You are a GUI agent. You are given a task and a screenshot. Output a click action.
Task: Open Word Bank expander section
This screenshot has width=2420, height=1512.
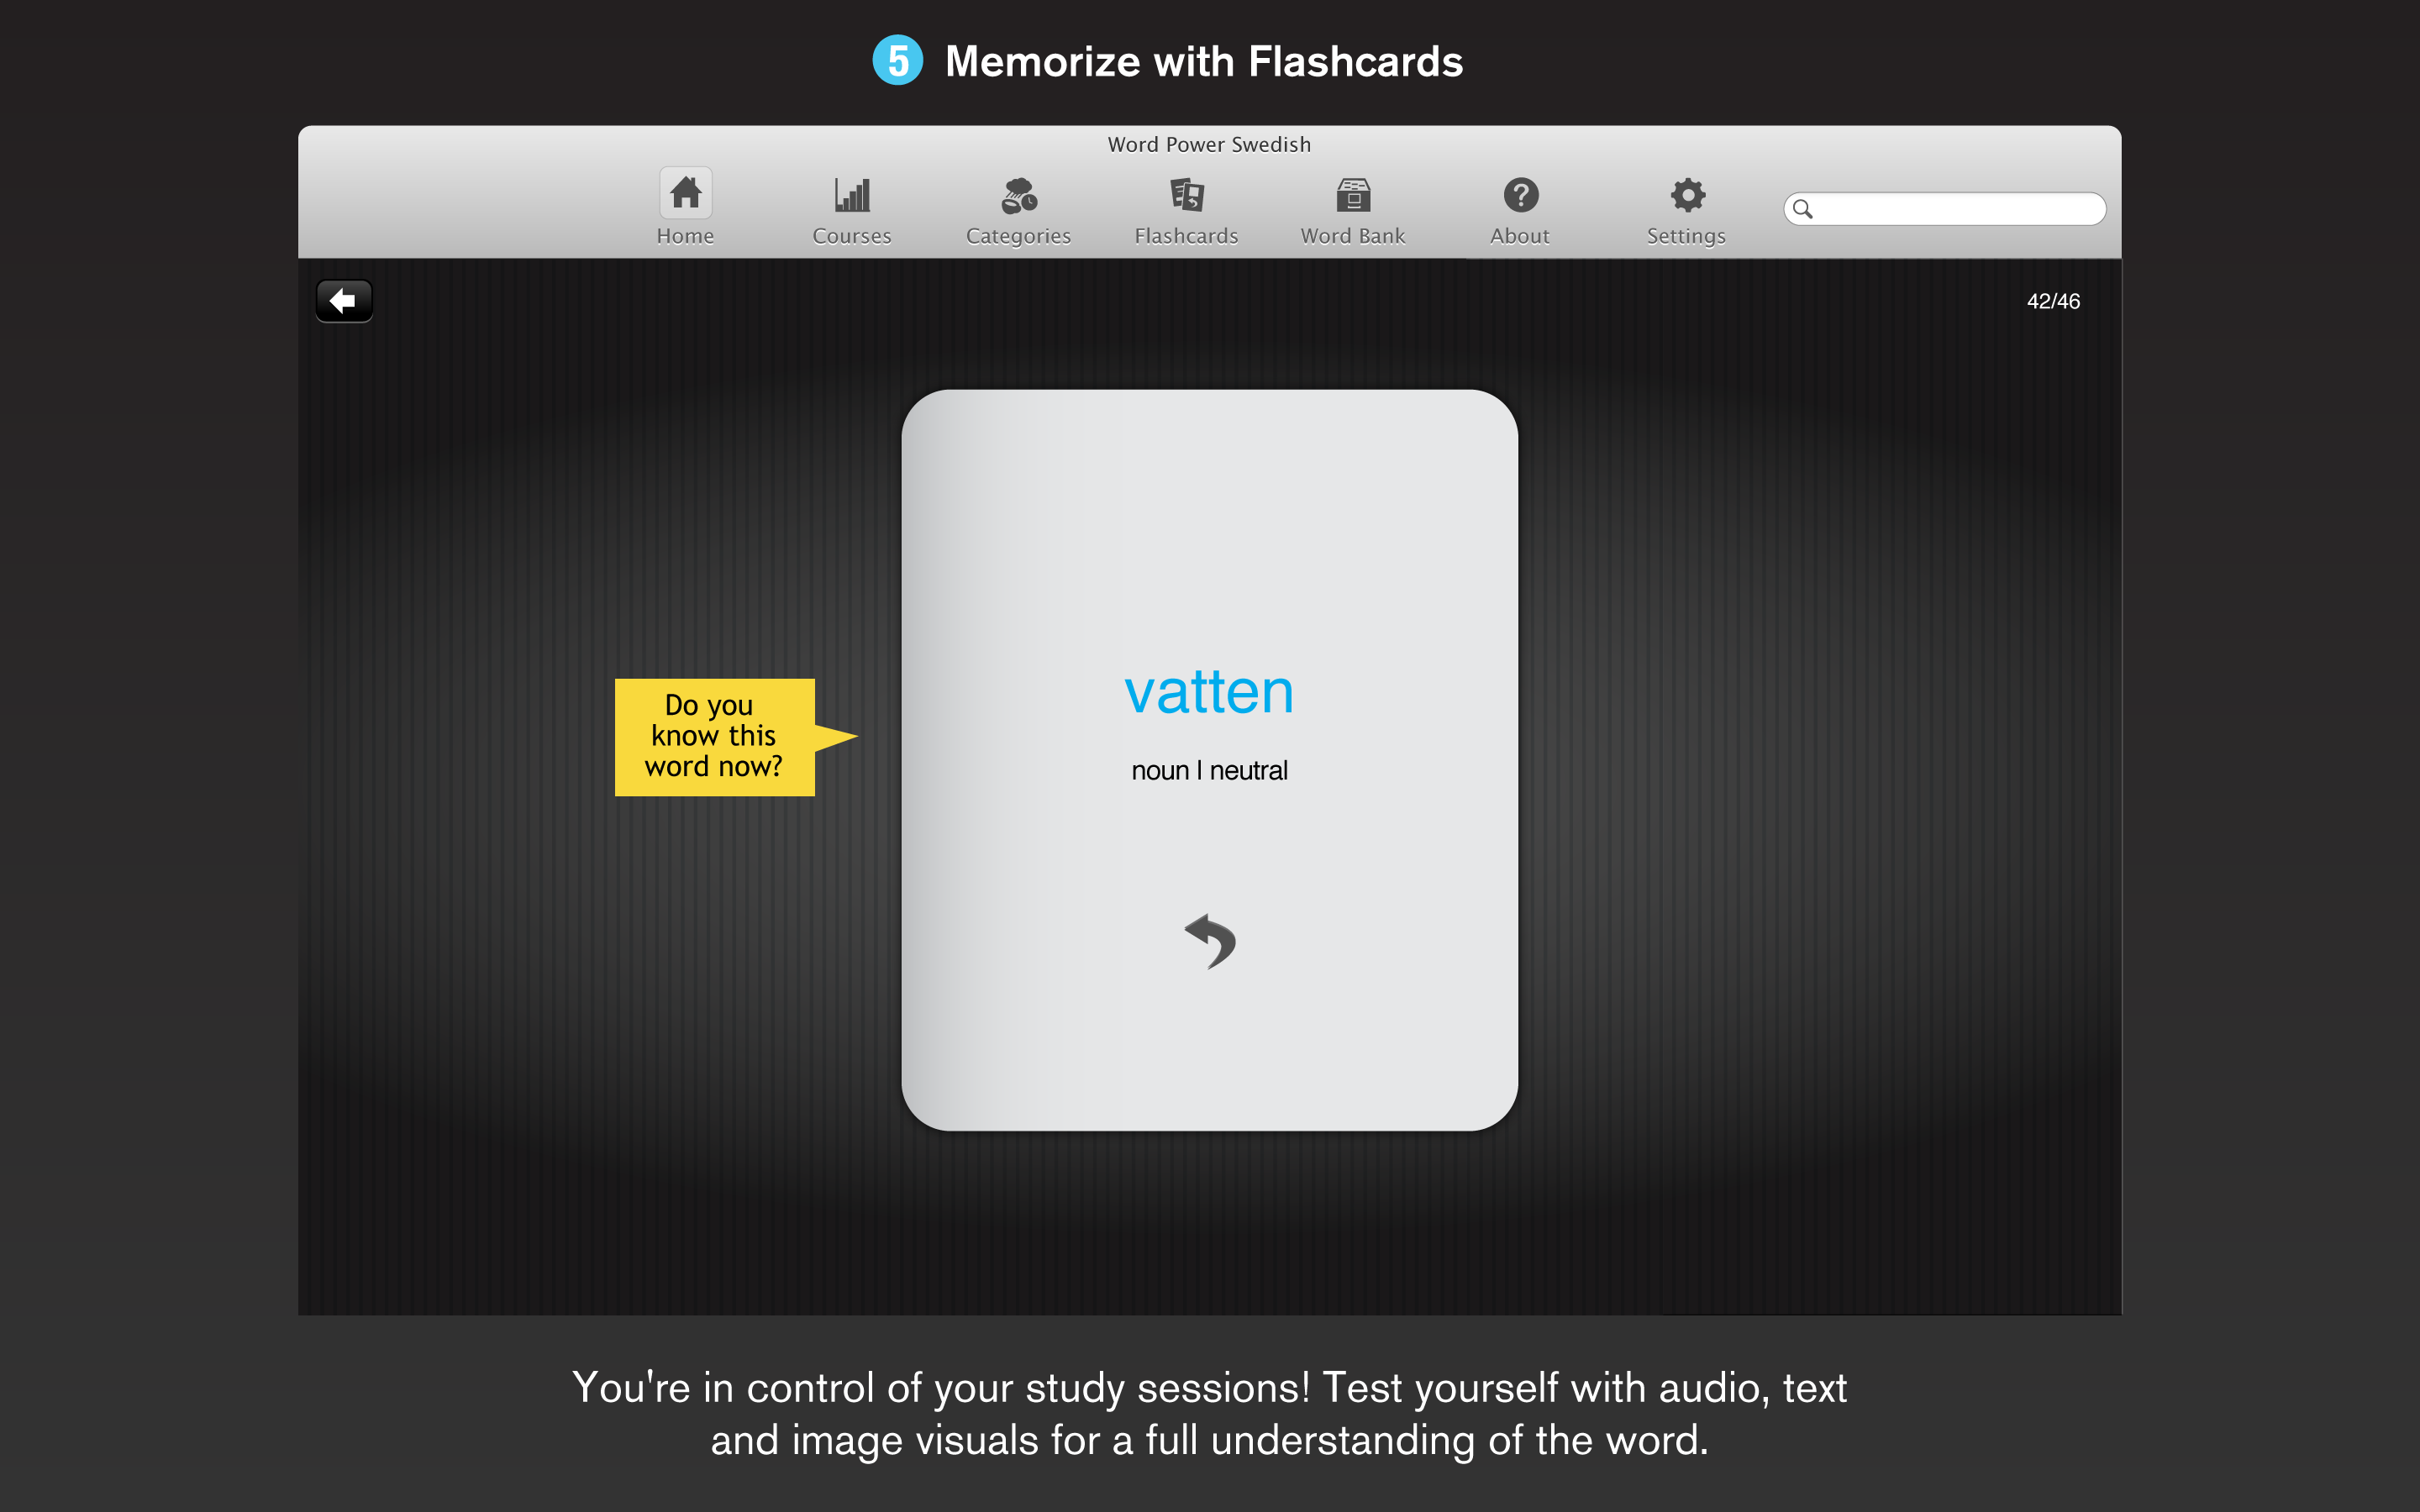point(1352,206)
